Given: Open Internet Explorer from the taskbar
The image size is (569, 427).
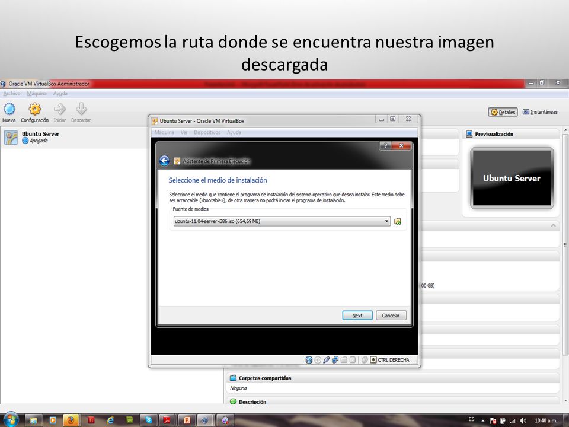Looking at the screenshot, I should 110,420.
